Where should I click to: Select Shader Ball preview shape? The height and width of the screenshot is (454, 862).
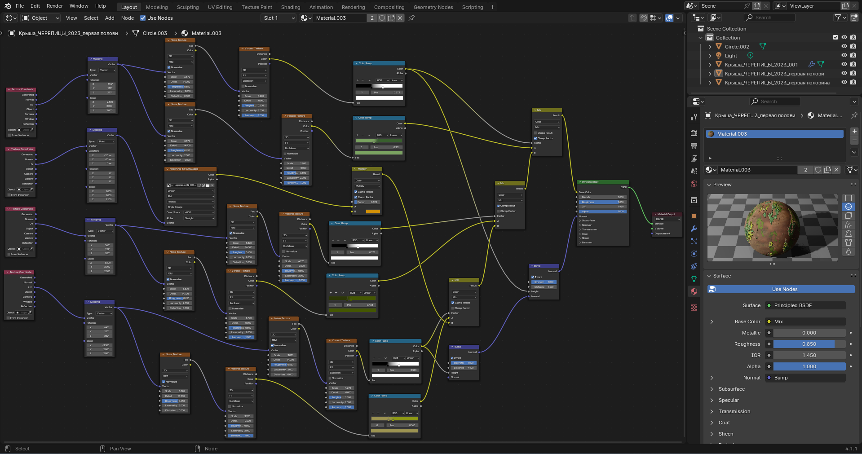point(849,234)
